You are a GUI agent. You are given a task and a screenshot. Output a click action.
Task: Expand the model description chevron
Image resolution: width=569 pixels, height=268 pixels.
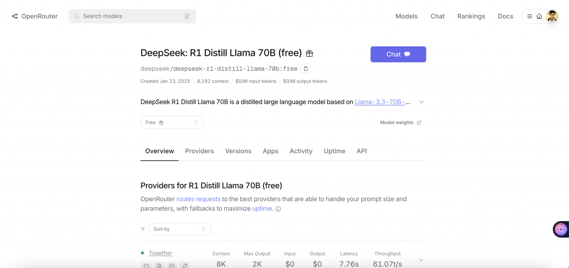(421, 101)
